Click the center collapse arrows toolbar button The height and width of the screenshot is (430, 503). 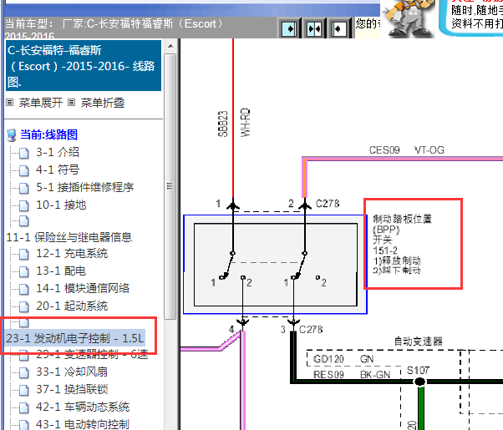(314, 29)
